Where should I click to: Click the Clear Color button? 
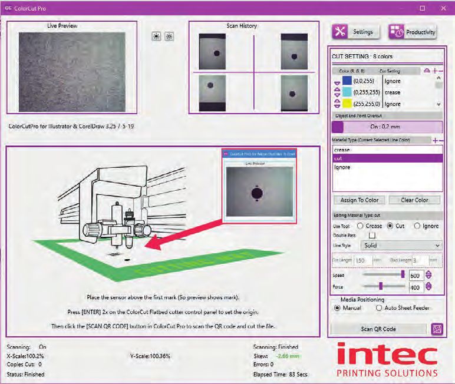414,200
